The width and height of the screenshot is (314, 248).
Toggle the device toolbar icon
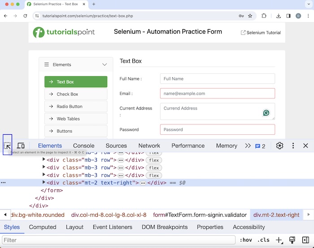point(21,145)
